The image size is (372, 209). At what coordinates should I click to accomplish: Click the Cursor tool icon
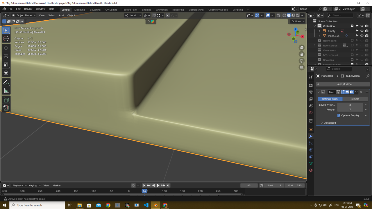(x=6, y=39)
